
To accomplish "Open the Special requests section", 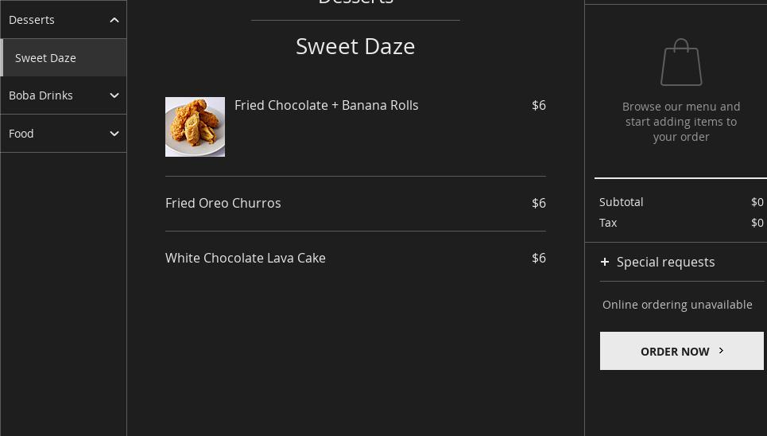I will tap(666, 262).
